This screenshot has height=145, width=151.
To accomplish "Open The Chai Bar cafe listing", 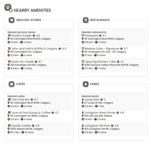I will coord(21,100).
